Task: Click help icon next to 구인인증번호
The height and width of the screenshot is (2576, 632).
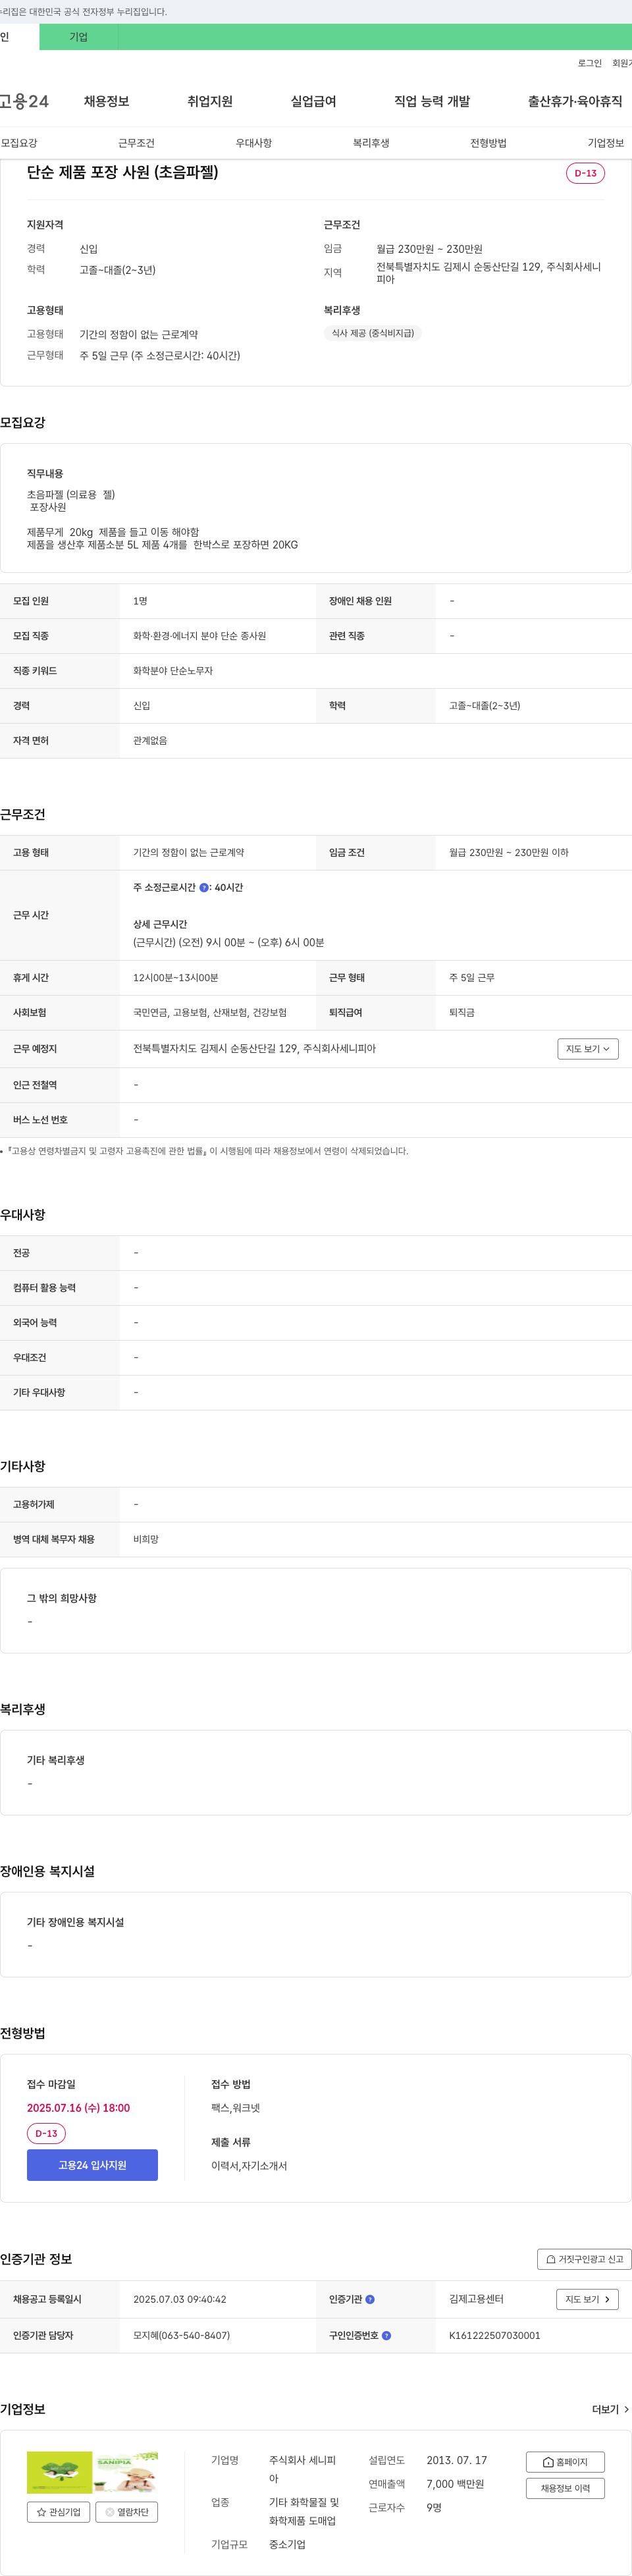Action: tap(386, 2335)
